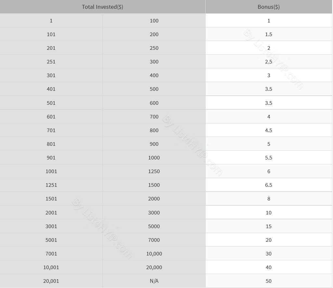The width and height of the screenshot is (333, 288).
Task: Select the N/A cell
Action: point(154,281)
